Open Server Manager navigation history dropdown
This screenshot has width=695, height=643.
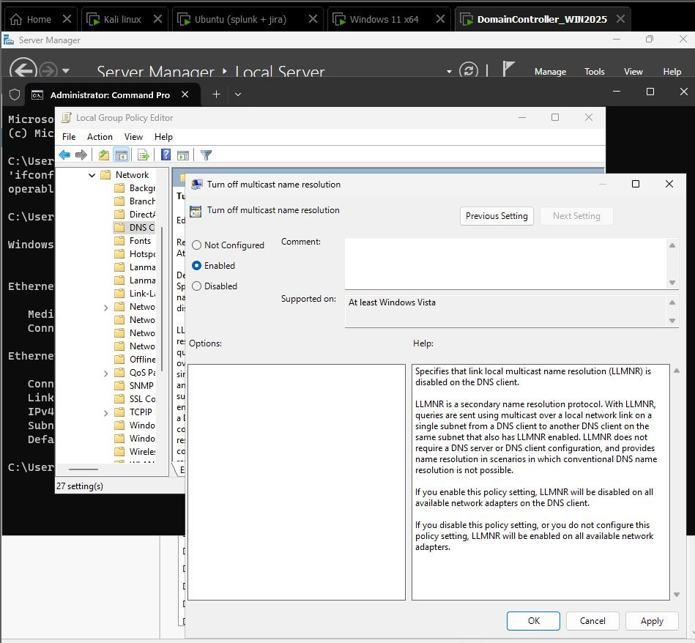click(x=66, y=71)
